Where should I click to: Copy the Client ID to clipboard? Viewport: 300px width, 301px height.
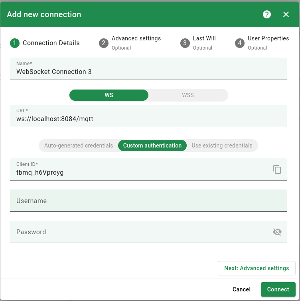click(x=277, y=169)
